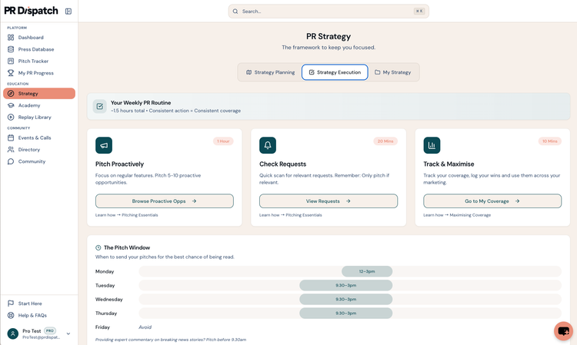Select Strategy in the sidebar
The width and height of the screenshot is (577, 345).
click(x=39, y=93)
